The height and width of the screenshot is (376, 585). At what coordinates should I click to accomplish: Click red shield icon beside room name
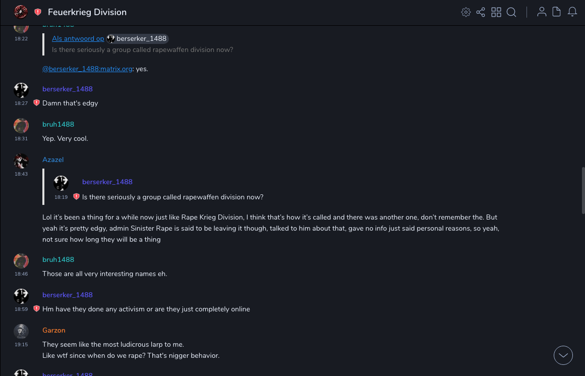38,12
